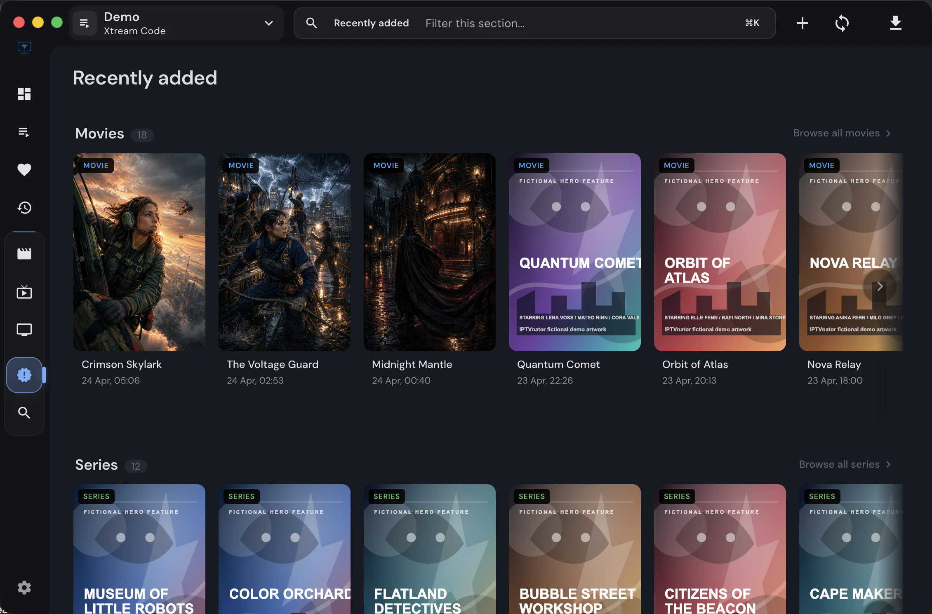The image size is (932, 614).
Task: Click the Midnight Mantle title text
Action: point(412,365)
